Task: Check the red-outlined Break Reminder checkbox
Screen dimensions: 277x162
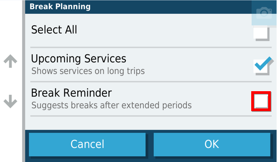Action: coord(261,101)
